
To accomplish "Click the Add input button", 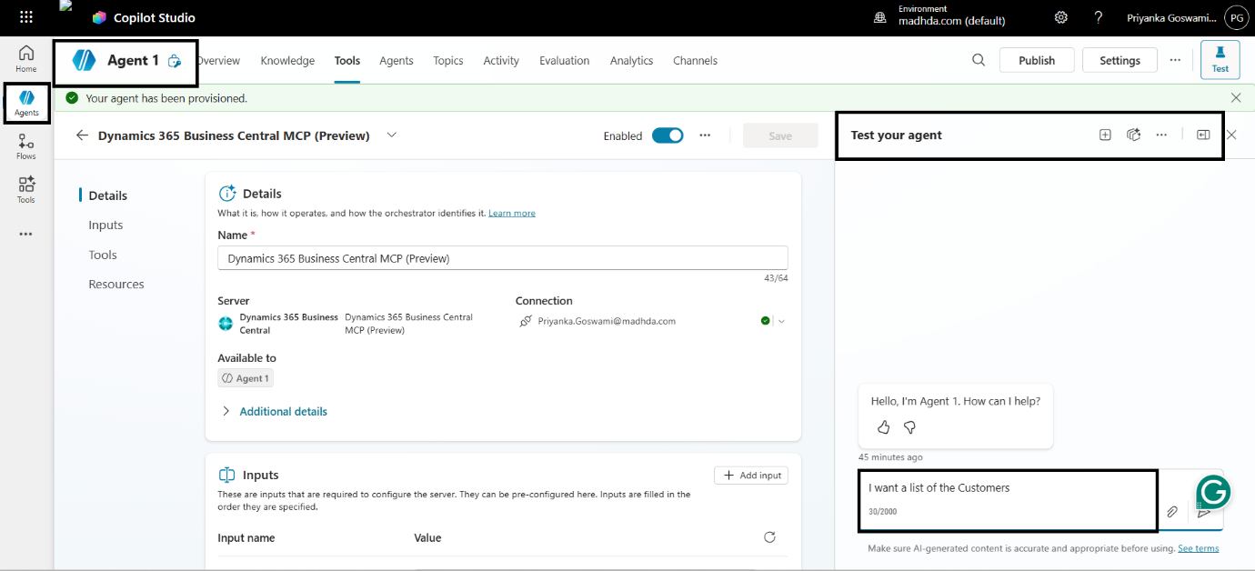I will pyautogui.click(x=750, y=476).
